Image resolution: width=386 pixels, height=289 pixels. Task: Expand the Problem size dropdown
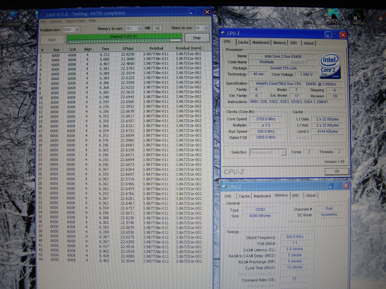coord(78,29)
